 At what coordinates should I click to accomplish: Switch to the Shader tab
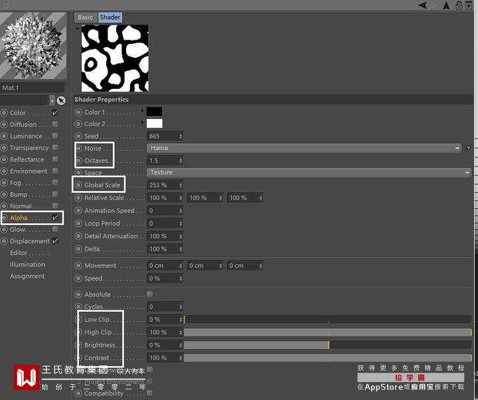click(x=110, y=17)
